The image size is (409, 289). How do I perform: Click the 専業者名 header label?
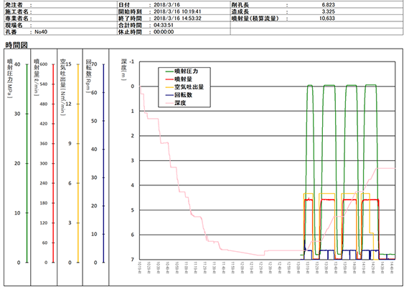17,18
